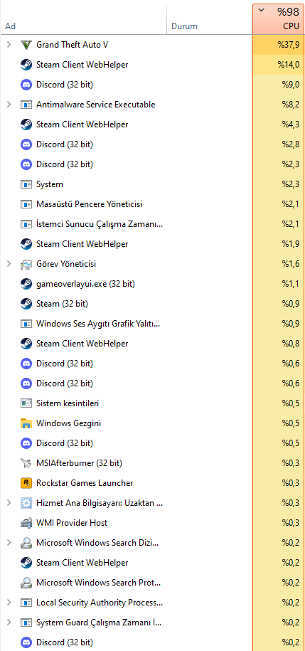Click the MSIAfterburner plane icon
The width and height of the screenshot is (305, 651).
click(26, 463)
